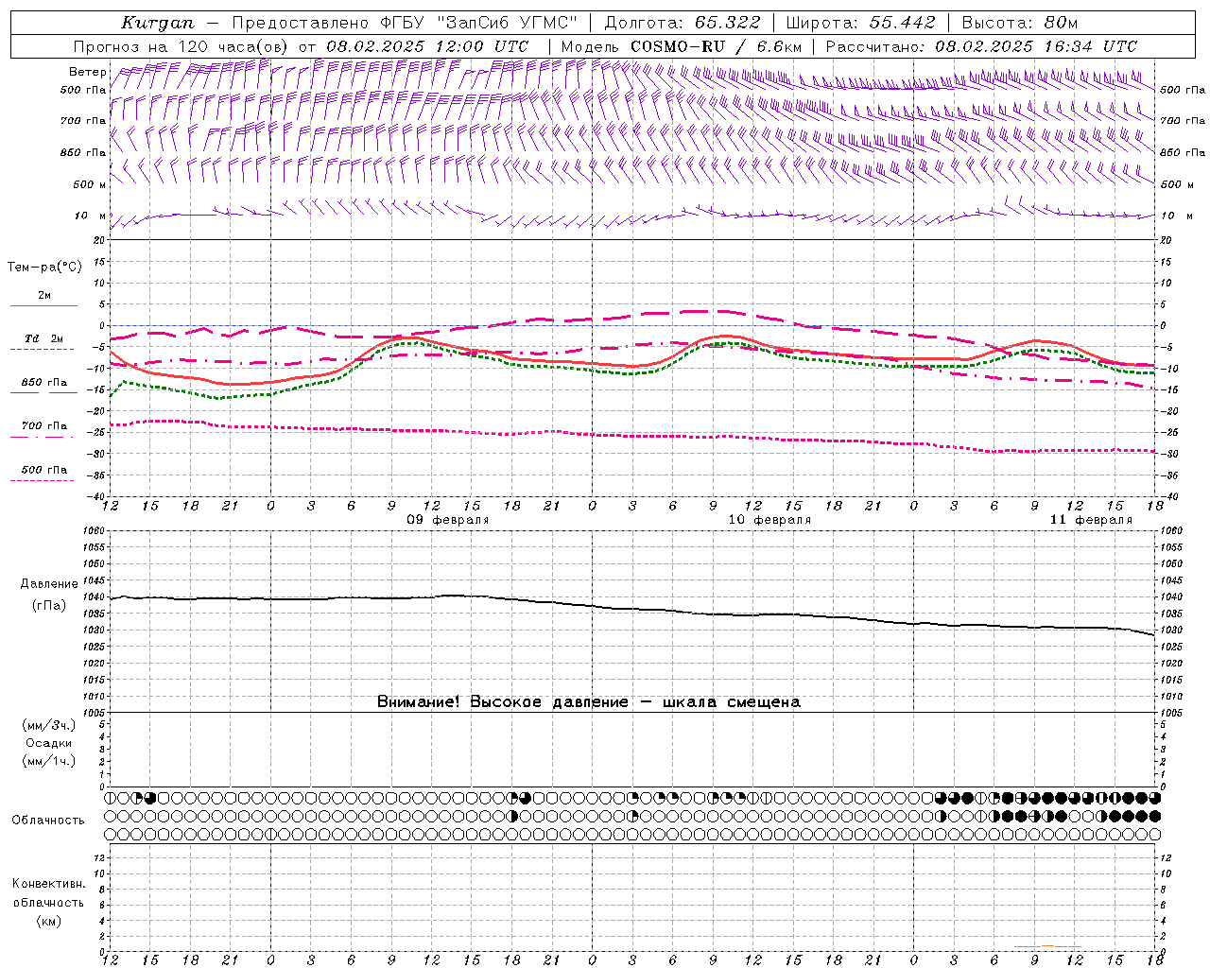Click the station name 'Kurgan'
This screenshot has width=1210, height=968.
coord(158,23)
